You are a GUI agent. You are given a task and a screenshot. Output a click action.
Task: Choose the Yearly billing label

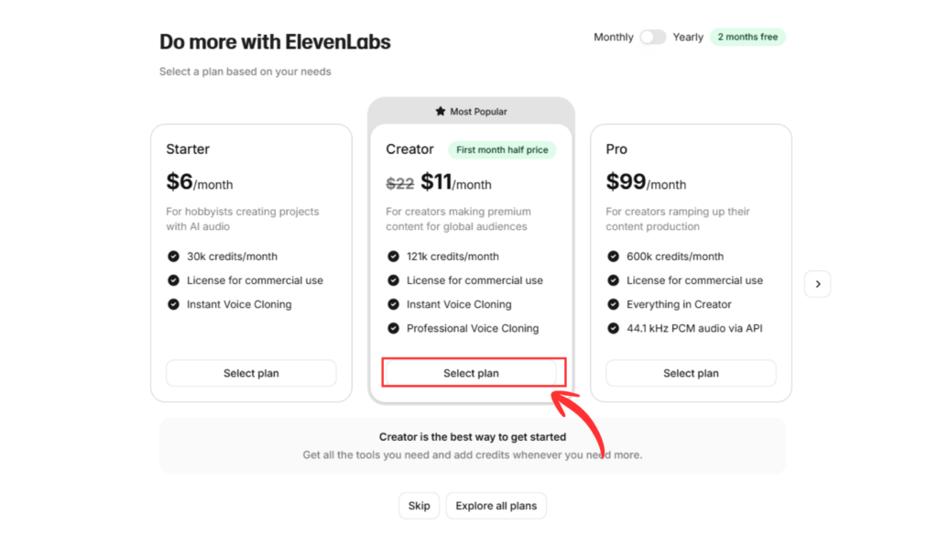click(688, 37)
